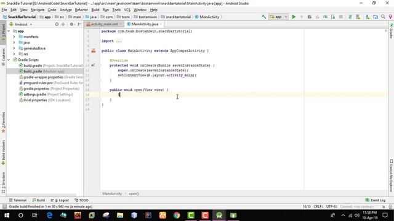Image resolution: width=394 pixels, height=221 pixels.
Task: Click the Sync Project with Gradle icon
Action: click(350, 17)
